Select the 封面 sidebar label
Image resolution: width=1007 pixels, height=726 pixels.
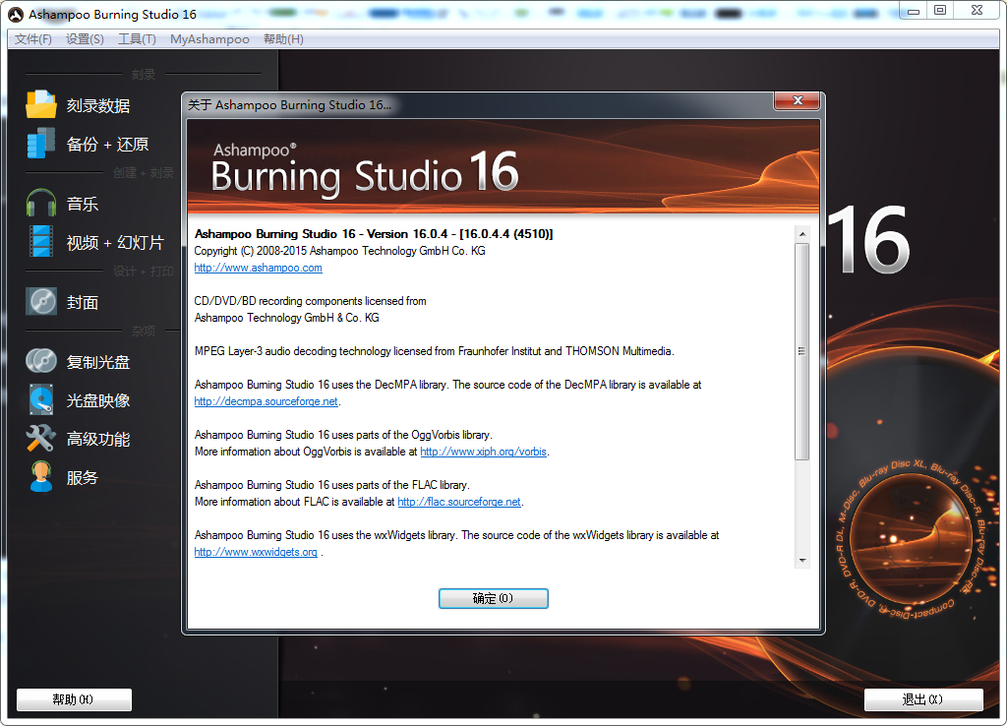[83, 302]
